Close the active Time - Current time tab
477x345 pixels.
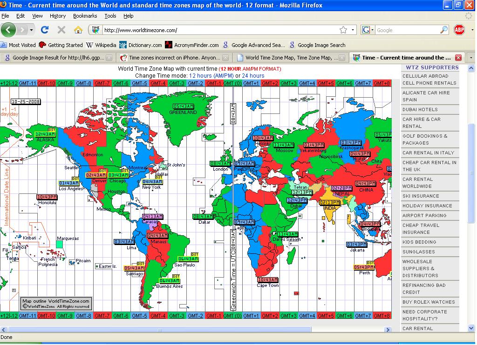(458, 58)
